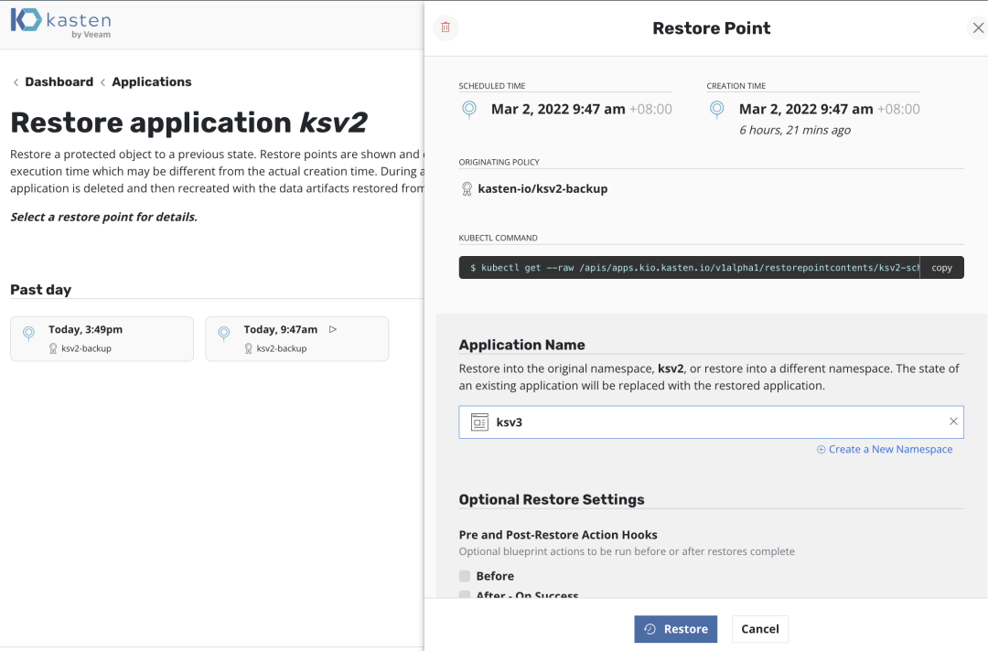Copy the kubectl command
The image size is (988, 651).
[941, 268]
